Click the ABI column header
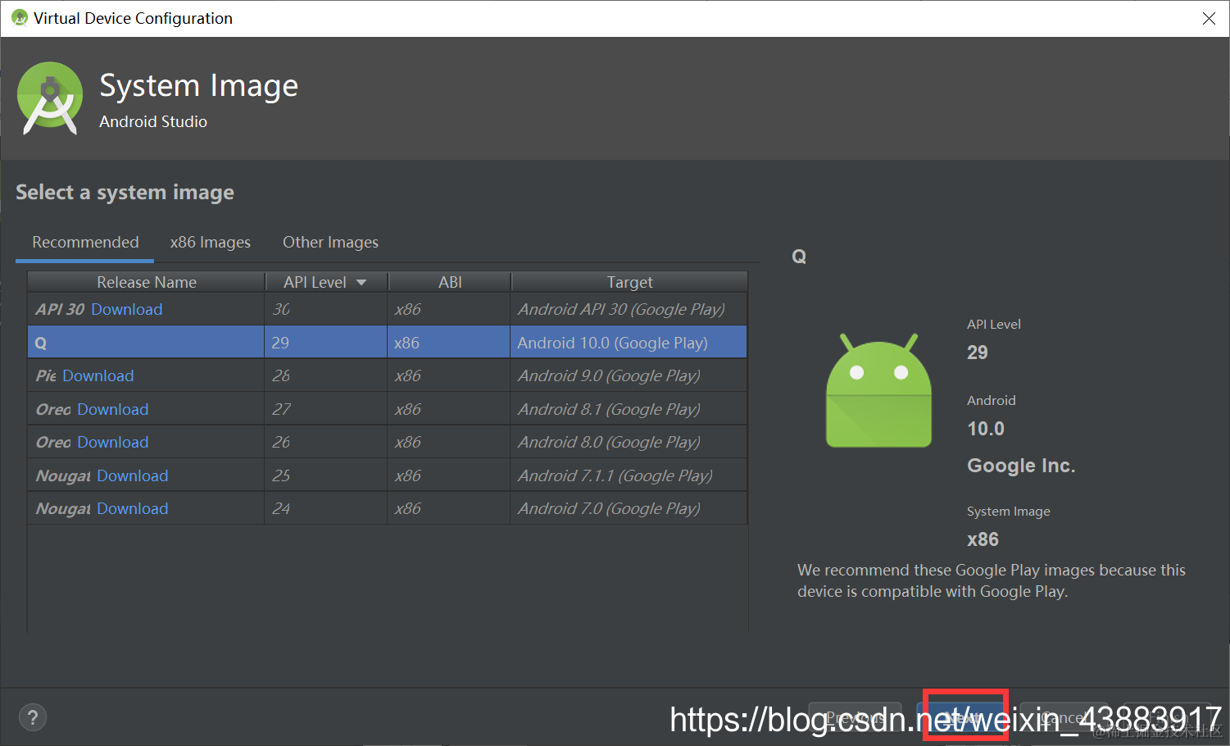Screen dimensions: 1230x746 tap(450, 282)
